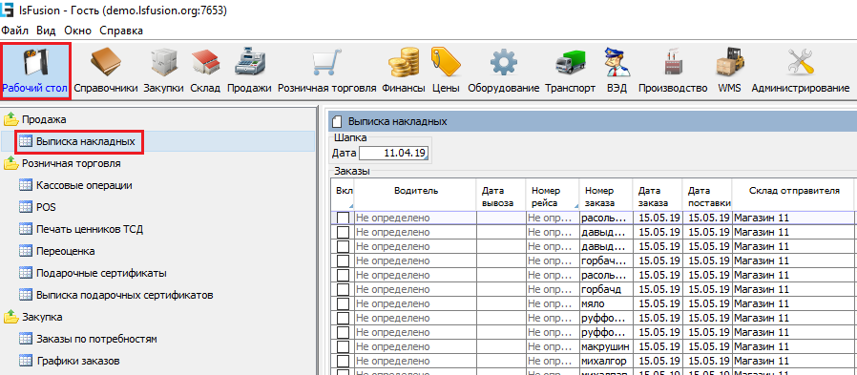
Task: Enable the checkbox for order макрушин
Action: coord(343,346)
